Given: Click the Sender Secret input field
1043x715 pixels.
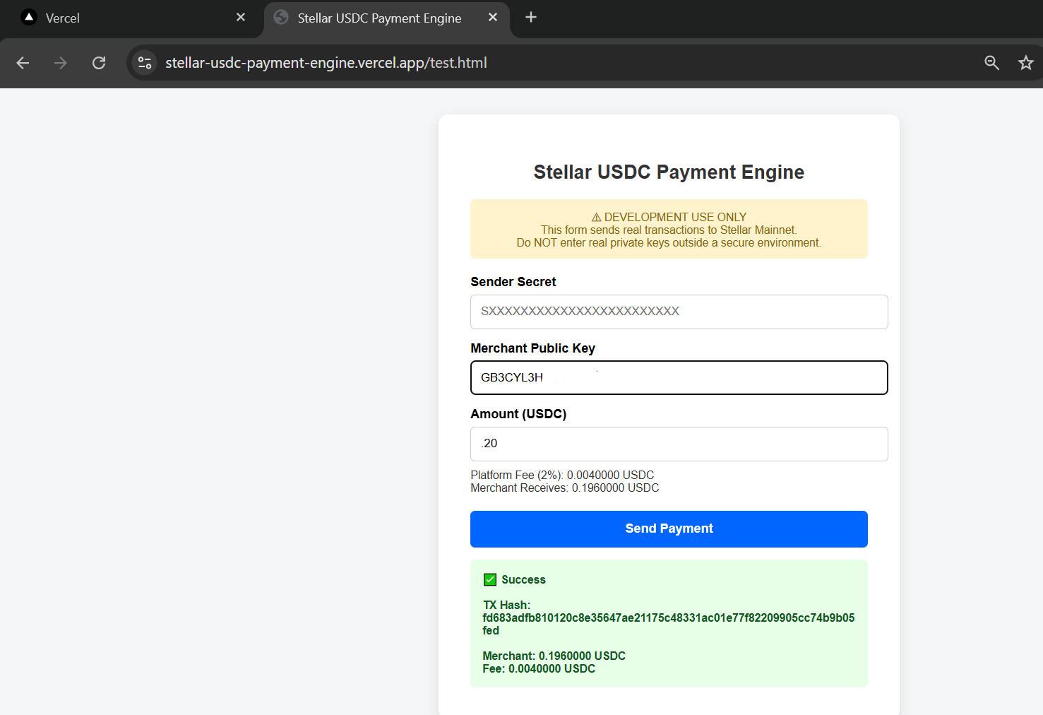Looking at the screenshot, I should pyautogui.click(x=679, y=312).
